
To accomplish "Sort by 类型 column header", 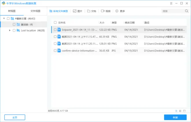I will point(114,23).
